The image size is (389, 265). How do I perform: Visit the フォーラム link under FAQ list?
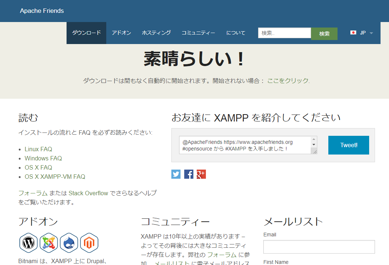[33, 193]
